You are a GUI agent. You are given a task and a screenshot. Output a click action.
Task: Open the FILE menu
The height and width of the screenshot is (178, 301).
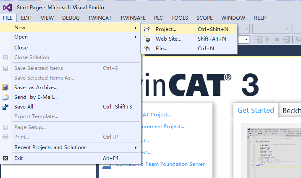click(8, 18)
